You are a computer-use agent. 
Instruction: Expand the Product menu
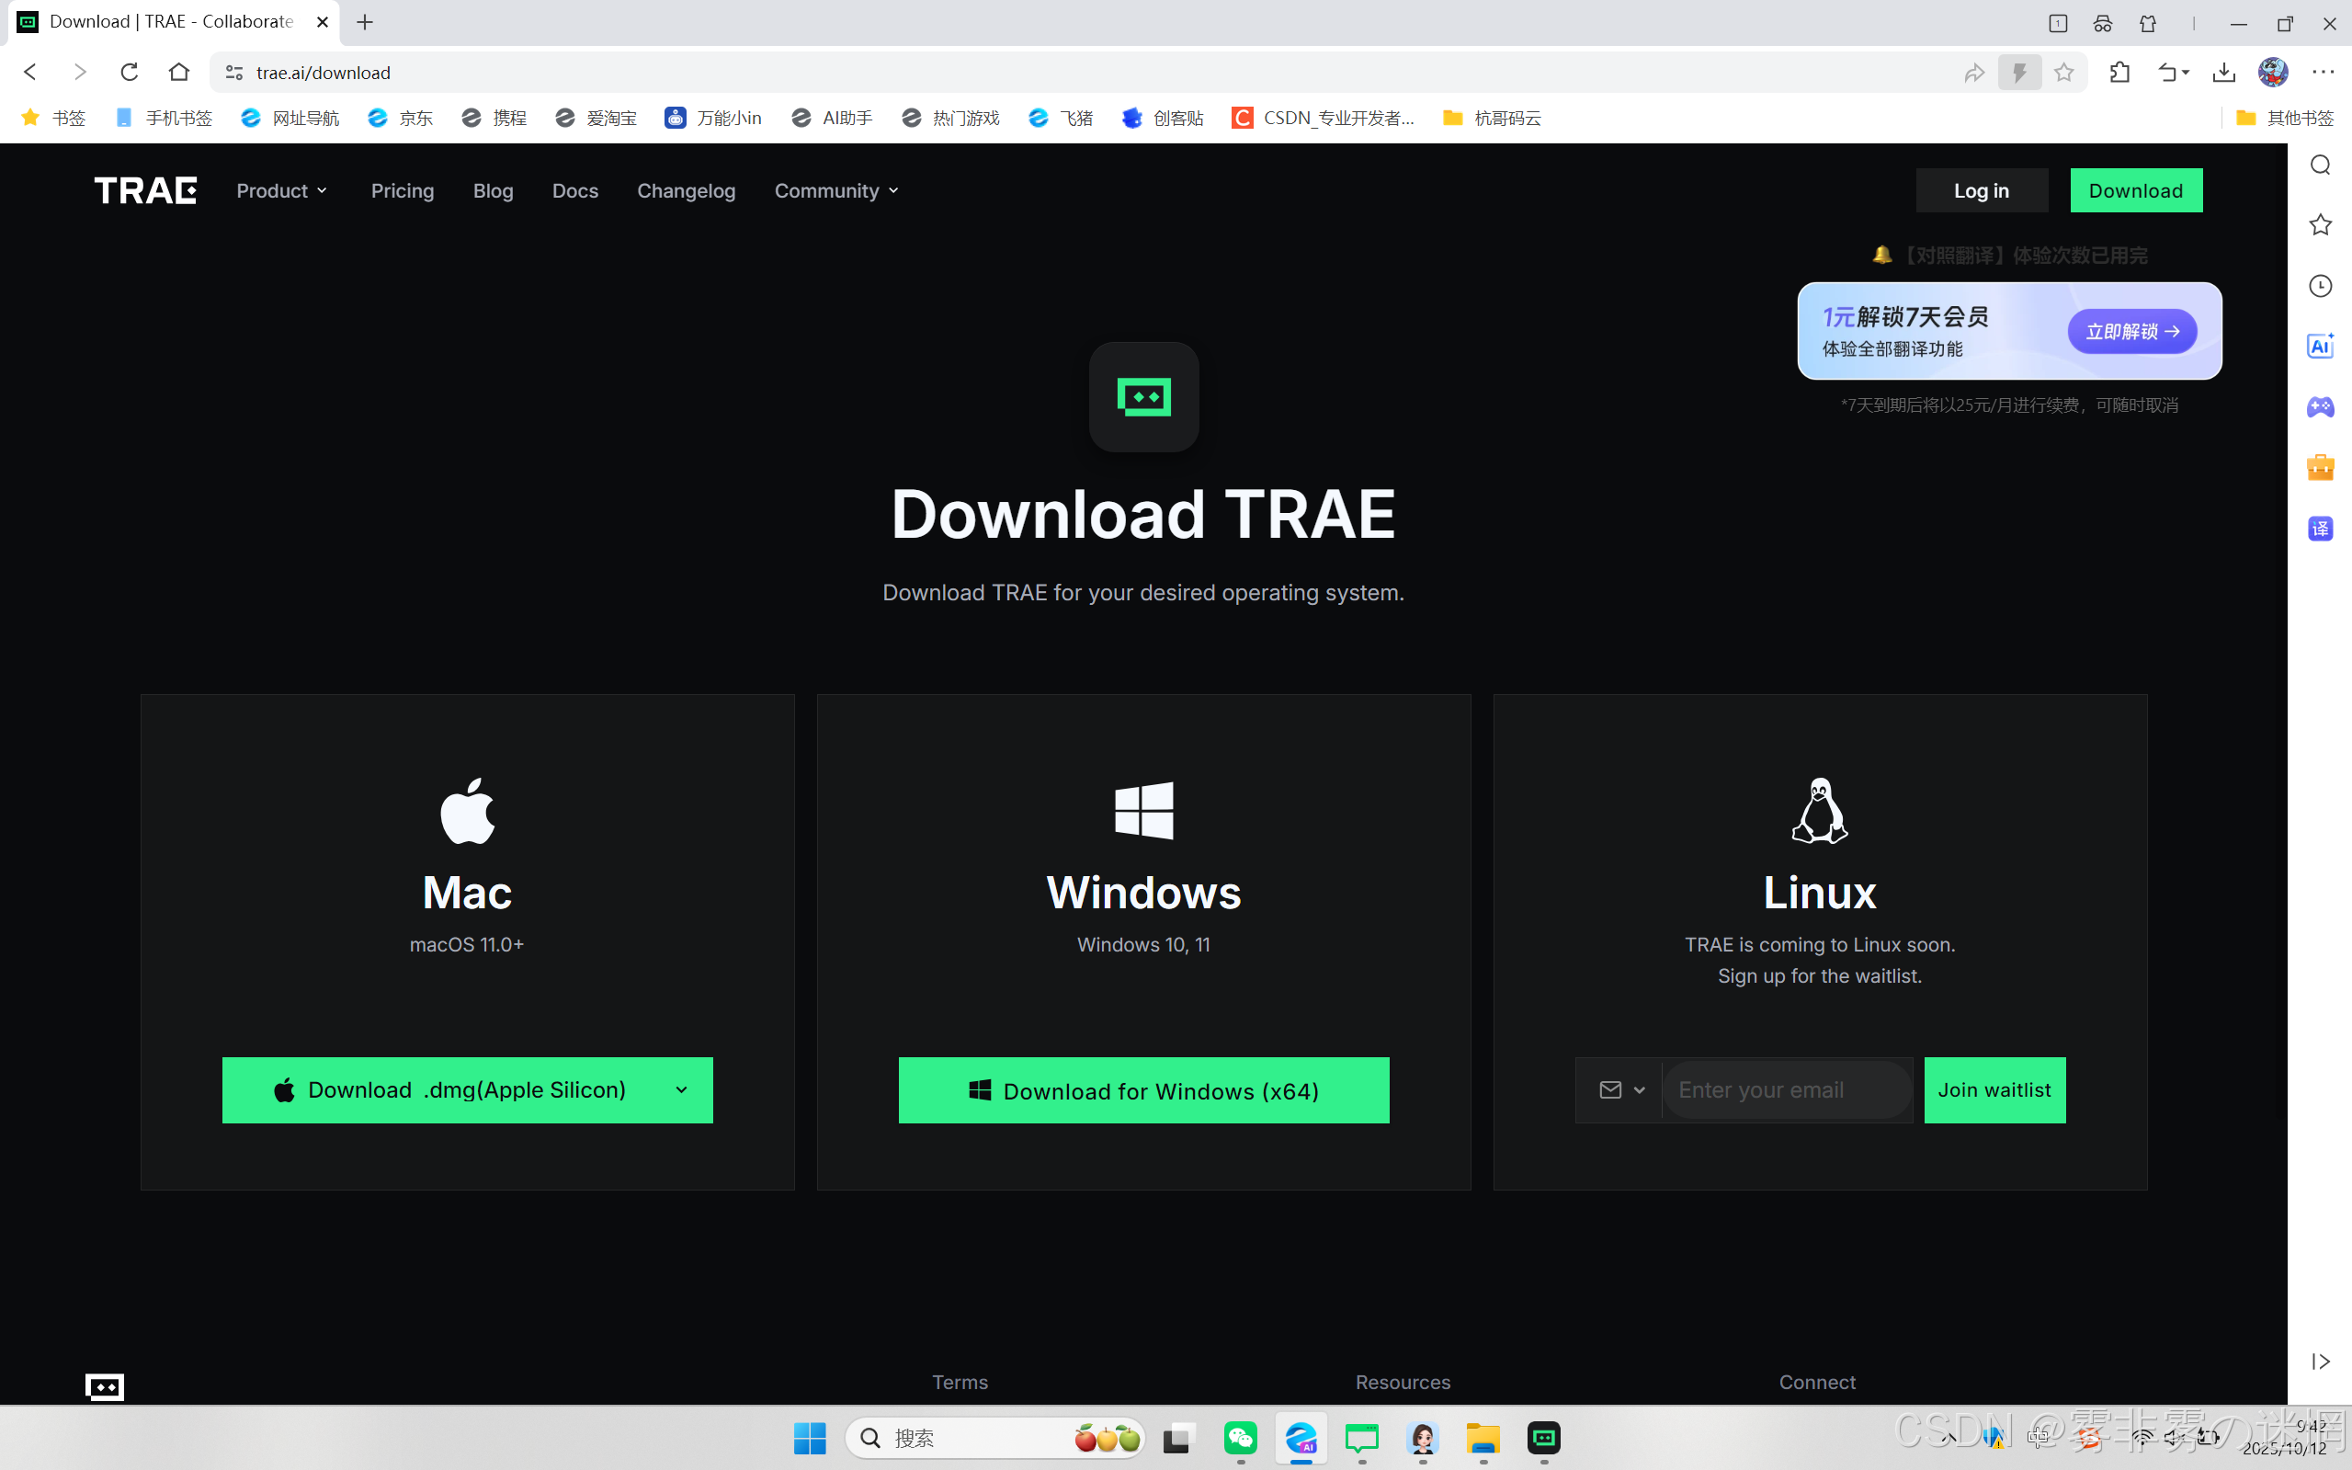[x=282, y=190]
